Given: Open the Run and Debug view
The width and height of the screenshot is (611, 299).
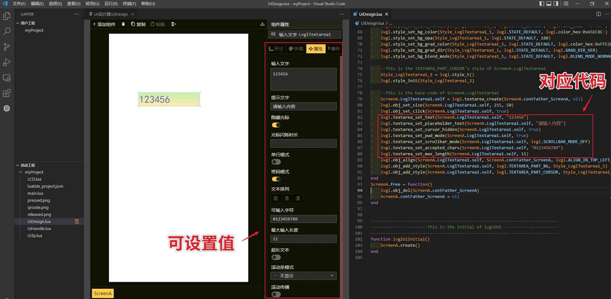Looking at the screenshot, I should click(x=7, y=62).
